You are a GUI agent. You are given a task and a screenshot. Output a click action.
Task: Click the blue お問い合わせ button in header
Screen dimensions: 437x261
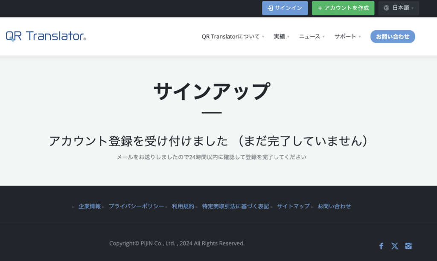coord(393,37)
